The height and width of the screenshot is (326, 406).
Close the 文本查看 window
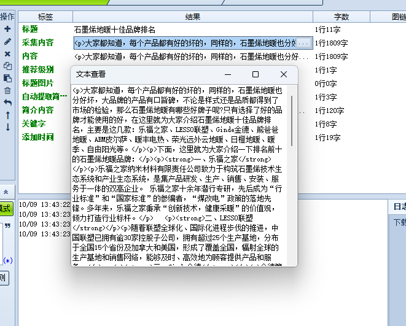(284, 74)
